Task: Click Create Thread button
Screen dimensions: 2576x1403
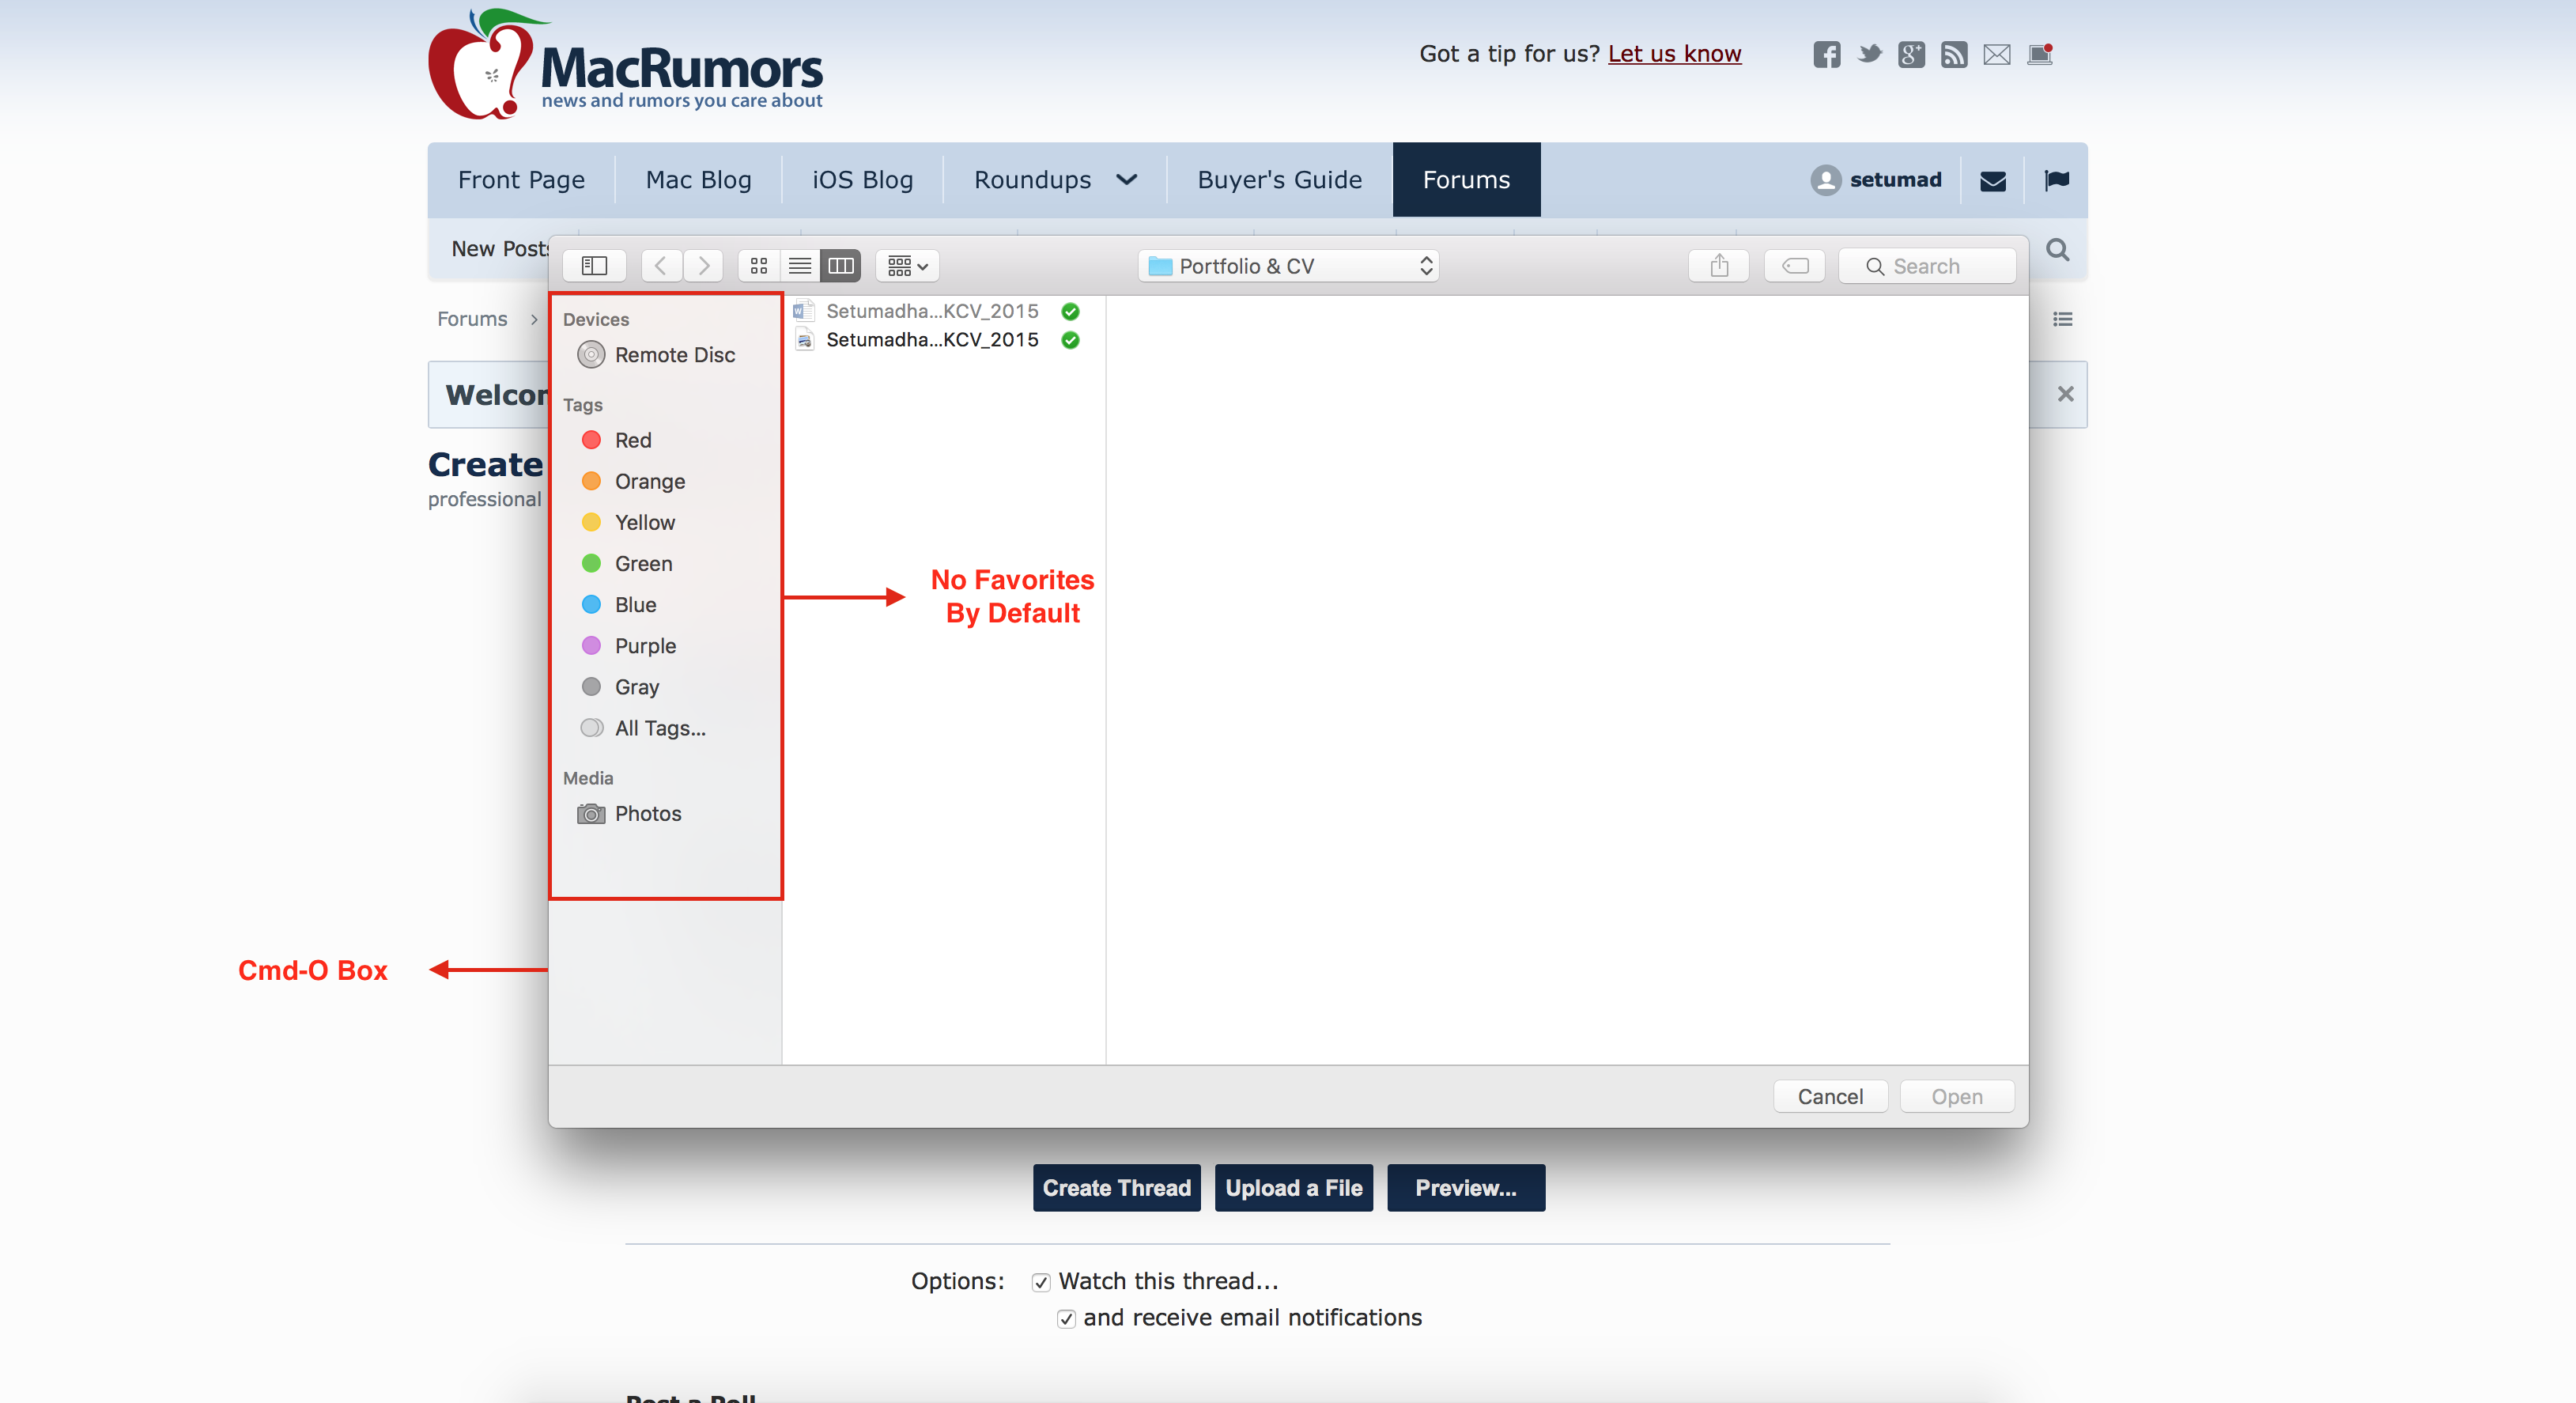Action: click(x=1116, y=1188)
